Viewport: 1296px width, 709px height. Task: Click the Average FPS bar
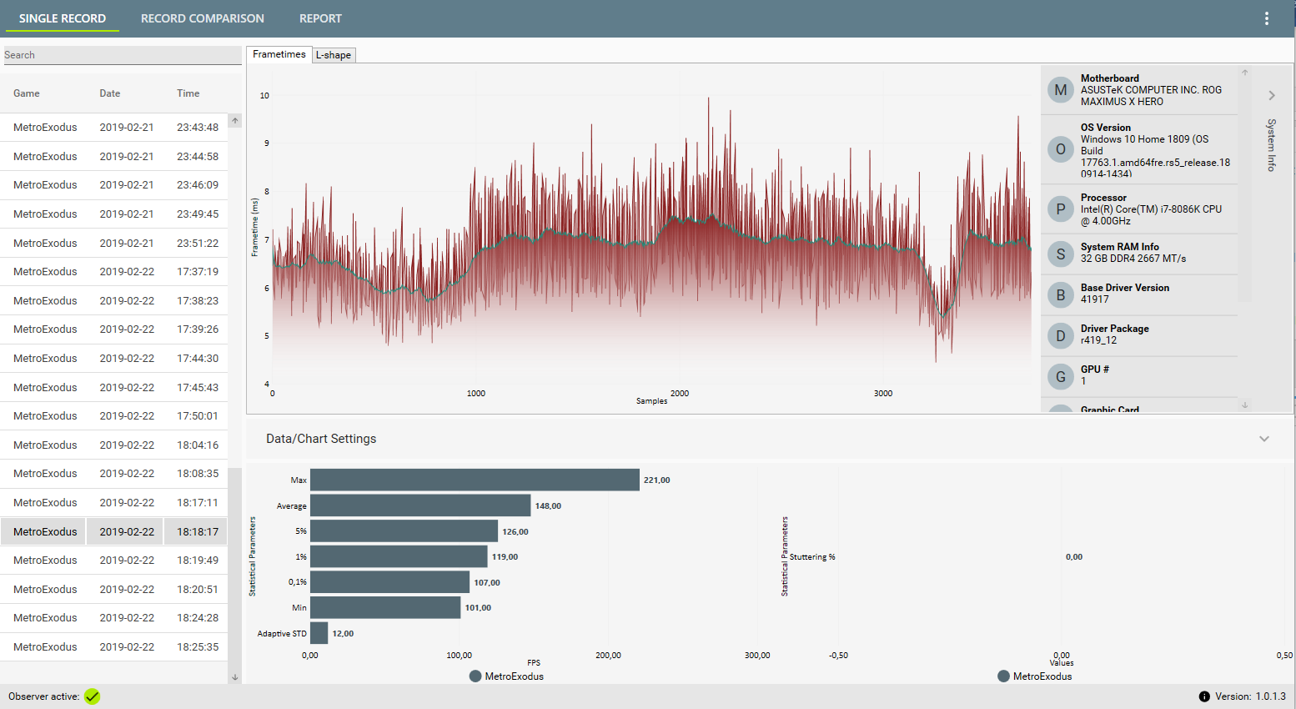point(420,505)
